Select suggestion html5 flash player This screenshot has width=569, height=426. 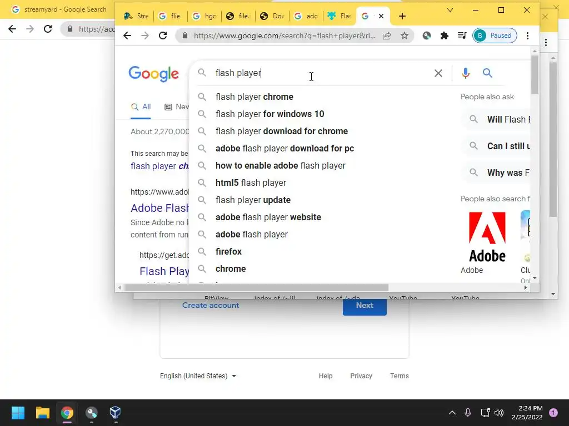coord(251,183)
